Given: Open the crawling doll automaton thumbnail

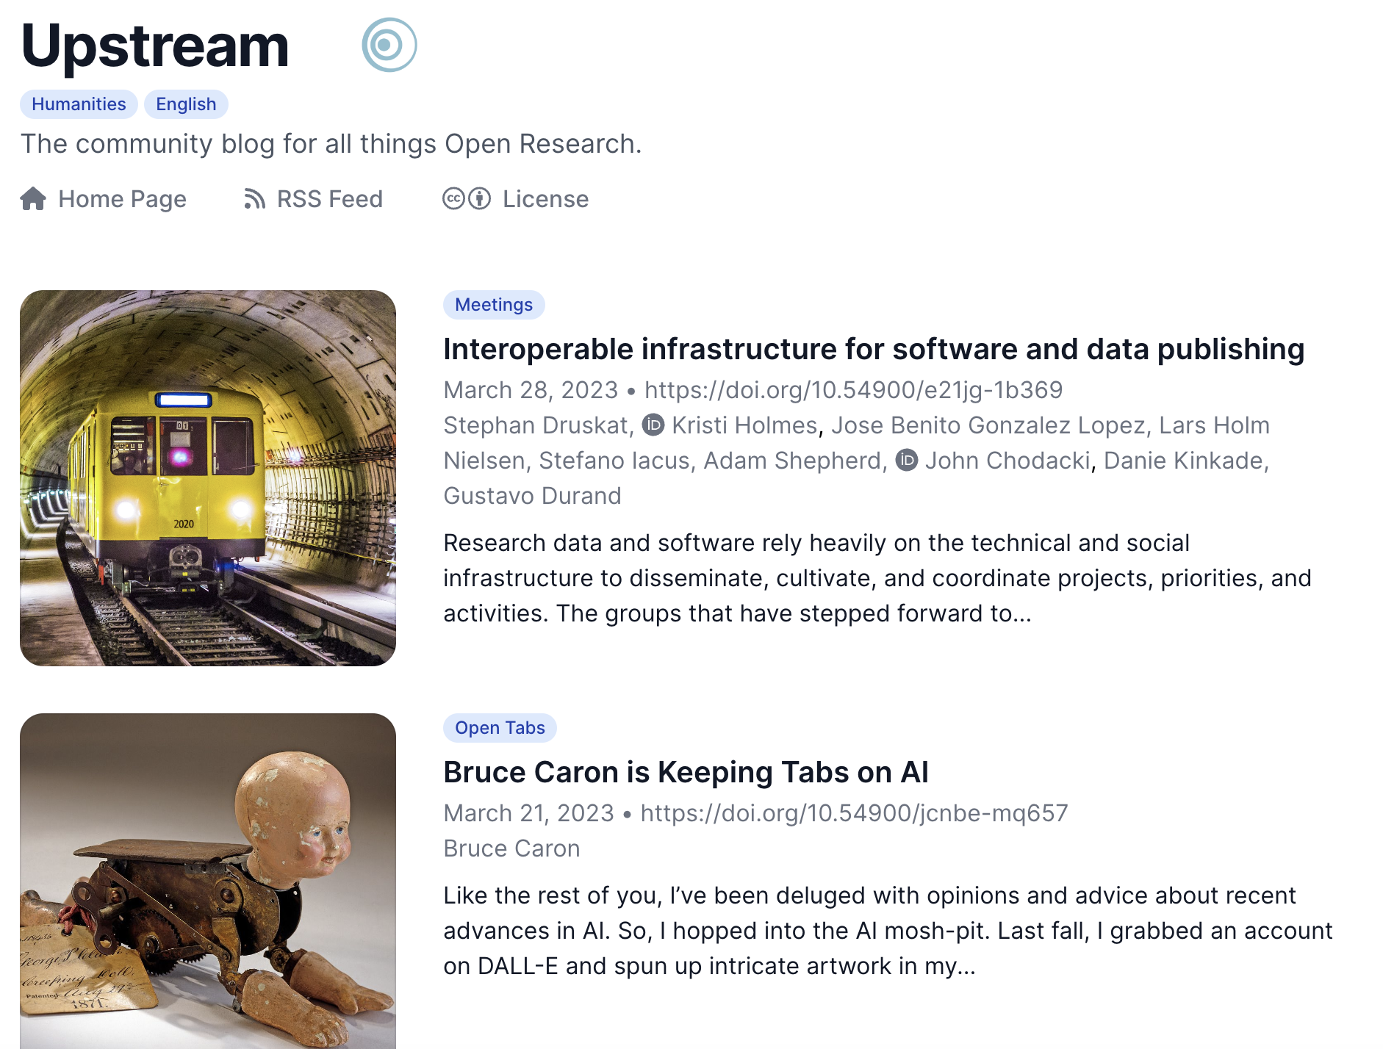Looking at the screenshot, I should 208,882.
